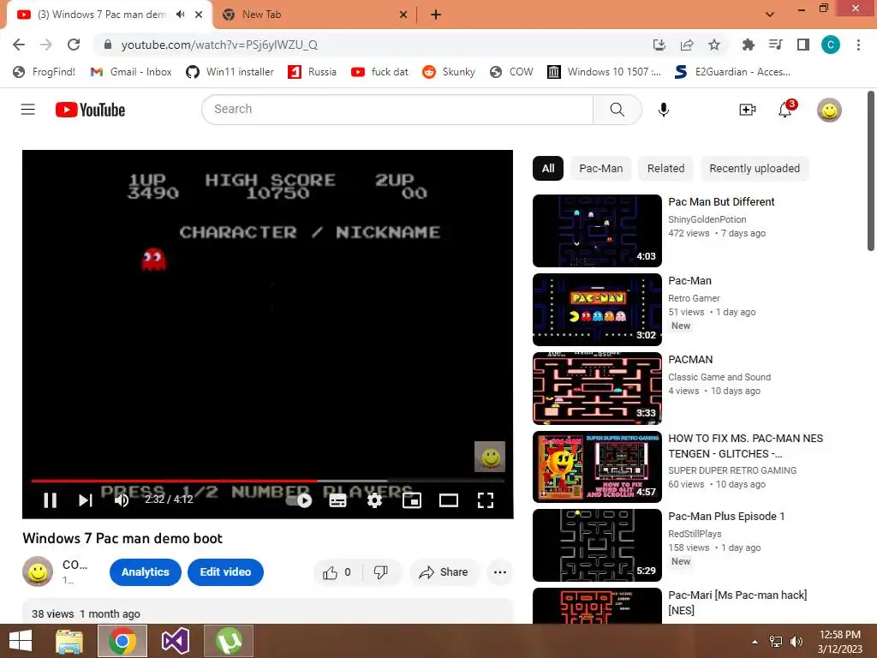
Task: Visit the ShinyGoldenPotion channel
Action: pos(707,219)
